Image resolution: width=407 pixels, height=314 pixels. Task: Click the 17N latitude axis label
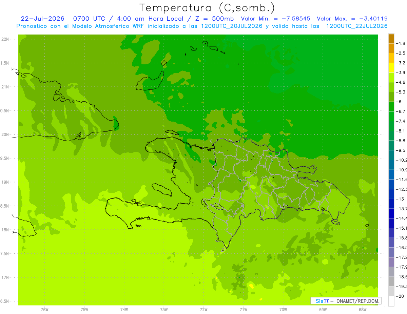[x=5, y=277]
